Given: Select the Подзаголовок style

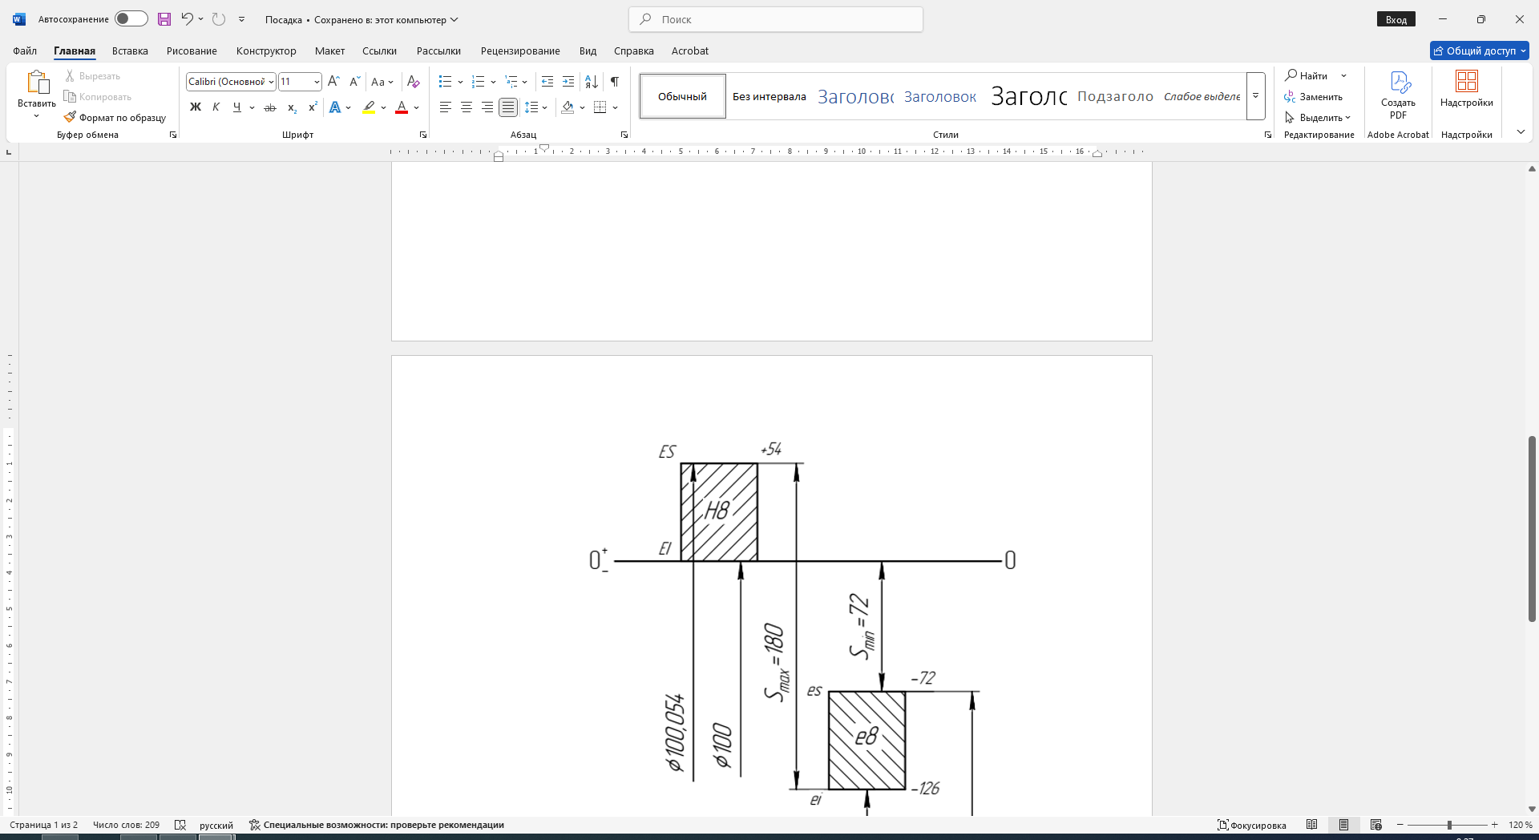Looking at the screenshot, I should click(x=1116, y=96).
